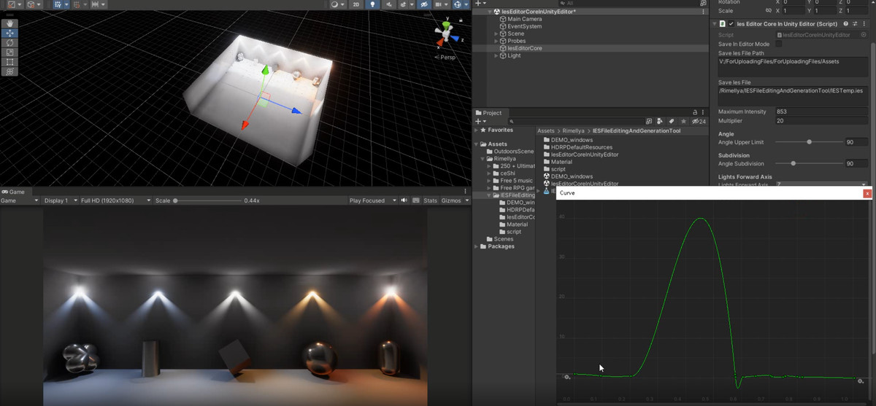
Task: Toggle hidden packages count (24) icon
Action: (699, 121)
